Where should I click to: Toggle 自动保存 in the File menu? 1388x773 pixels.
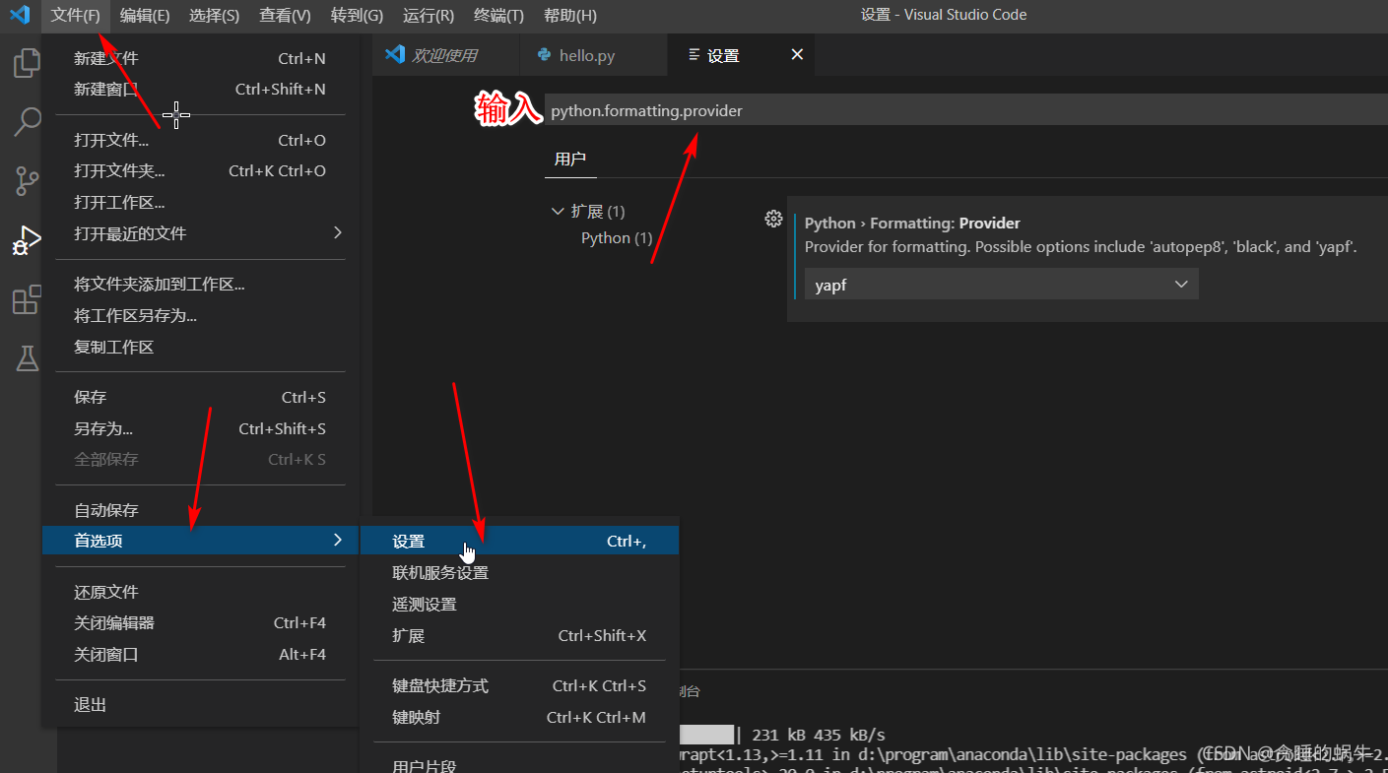tap(200, 510)
